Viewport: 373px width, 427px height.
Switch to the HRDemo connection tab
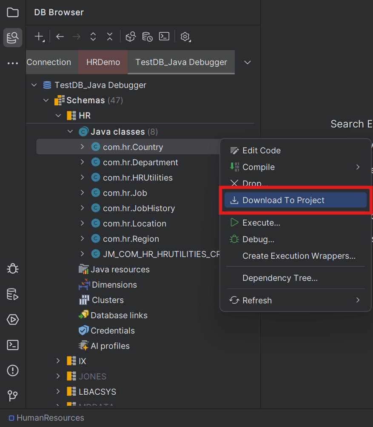point(103,62)
